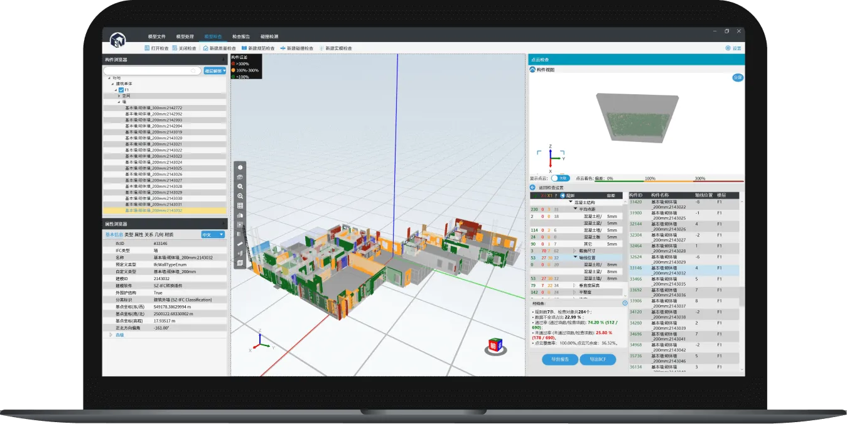Click the 导出报告 button

(559, 359)
